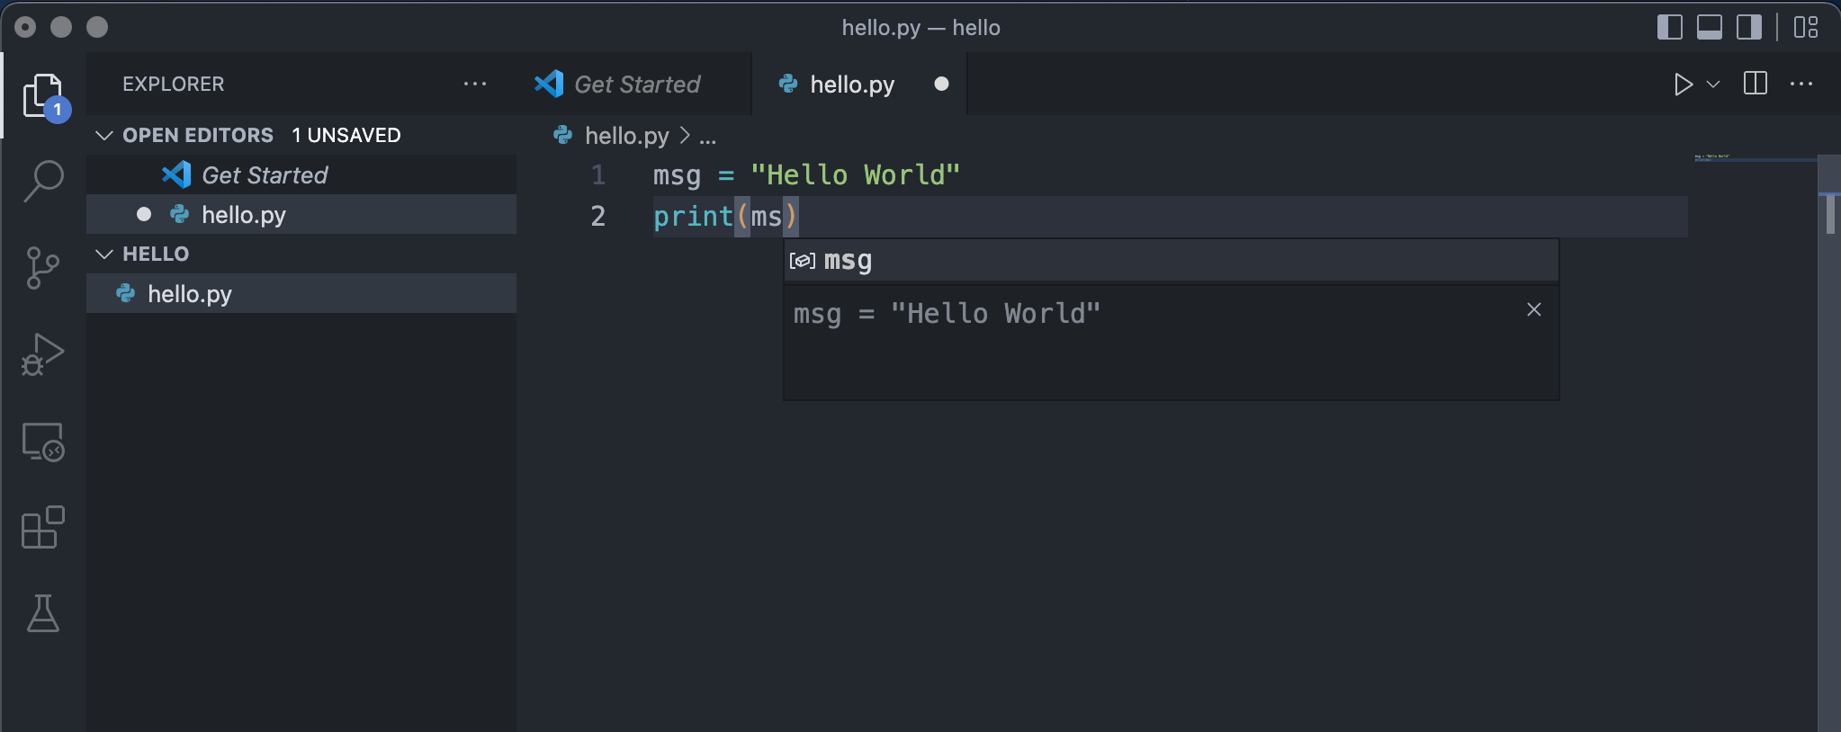Click the editor vertical scrollbar thumb

pos(1830,214)
